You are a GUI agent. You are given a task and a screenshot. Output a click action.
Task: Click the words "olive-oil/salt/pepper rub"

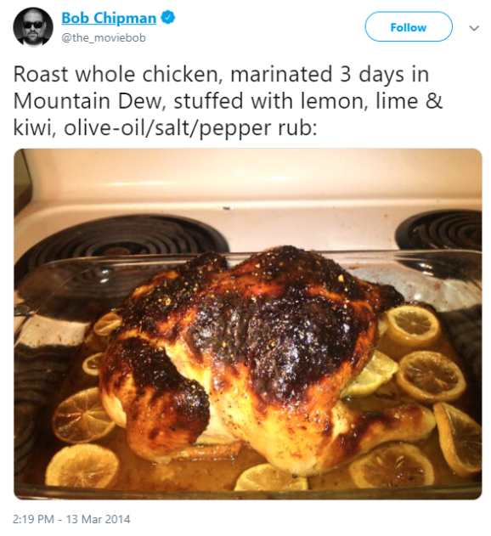(x=190, y=128)
